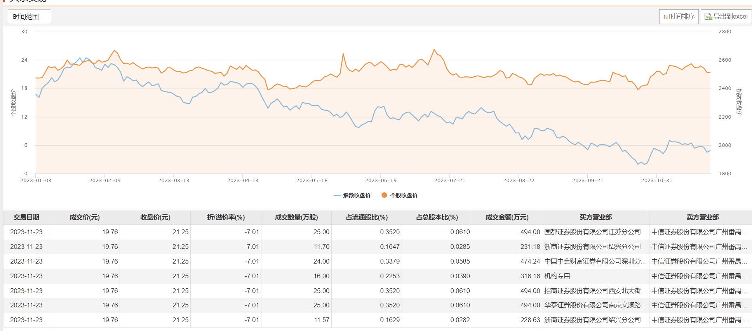Click the Excel icon on the export button
The image size is (752, 331).
click(x=708, y=17)
